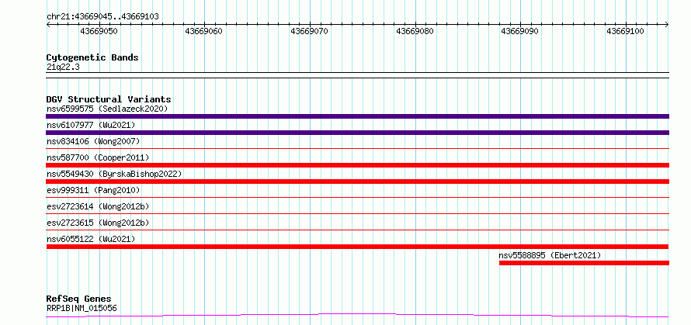
Task: Click the magenta RRP1B gene line
Action: coord(357,315)
